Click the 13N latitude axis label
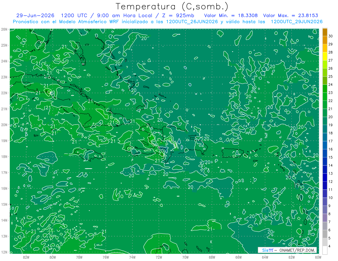Viewport: 338px width, 261px height. (x=4, y=236)
